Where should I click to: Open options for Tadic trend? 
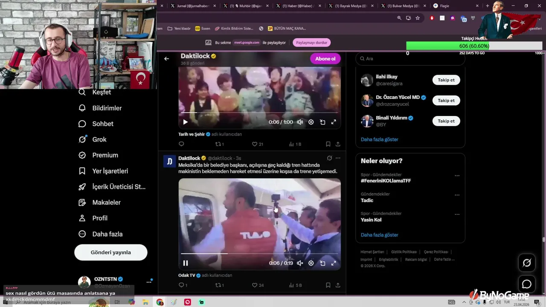click(457, 195)
